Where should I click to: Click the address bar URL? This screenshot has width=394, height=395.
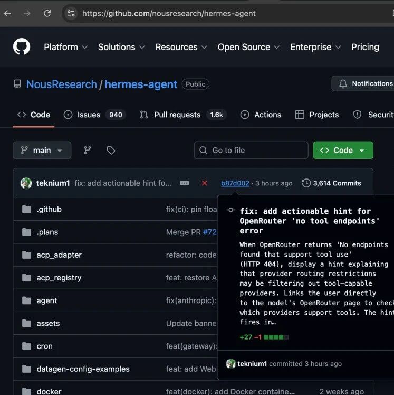click(x=169, y=13)
